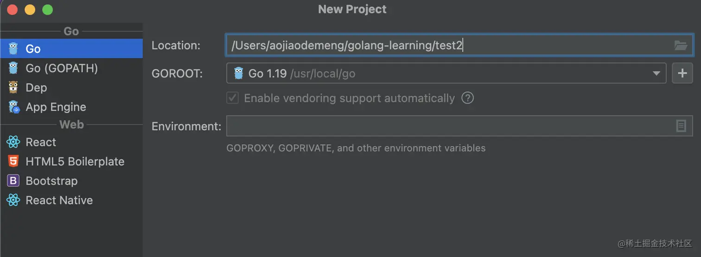The height and width of the screenshot is (257, 701).
Task: Add a new GOROOT SDK with plus button
Action: click(x=682, y=73)
